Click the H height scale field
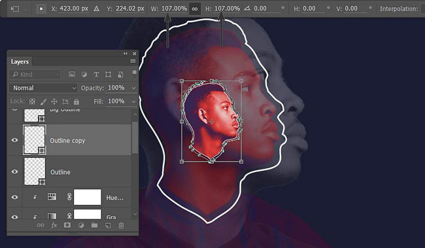The height and width of the screenshot is (248, 425). click(x=227, y=9)
